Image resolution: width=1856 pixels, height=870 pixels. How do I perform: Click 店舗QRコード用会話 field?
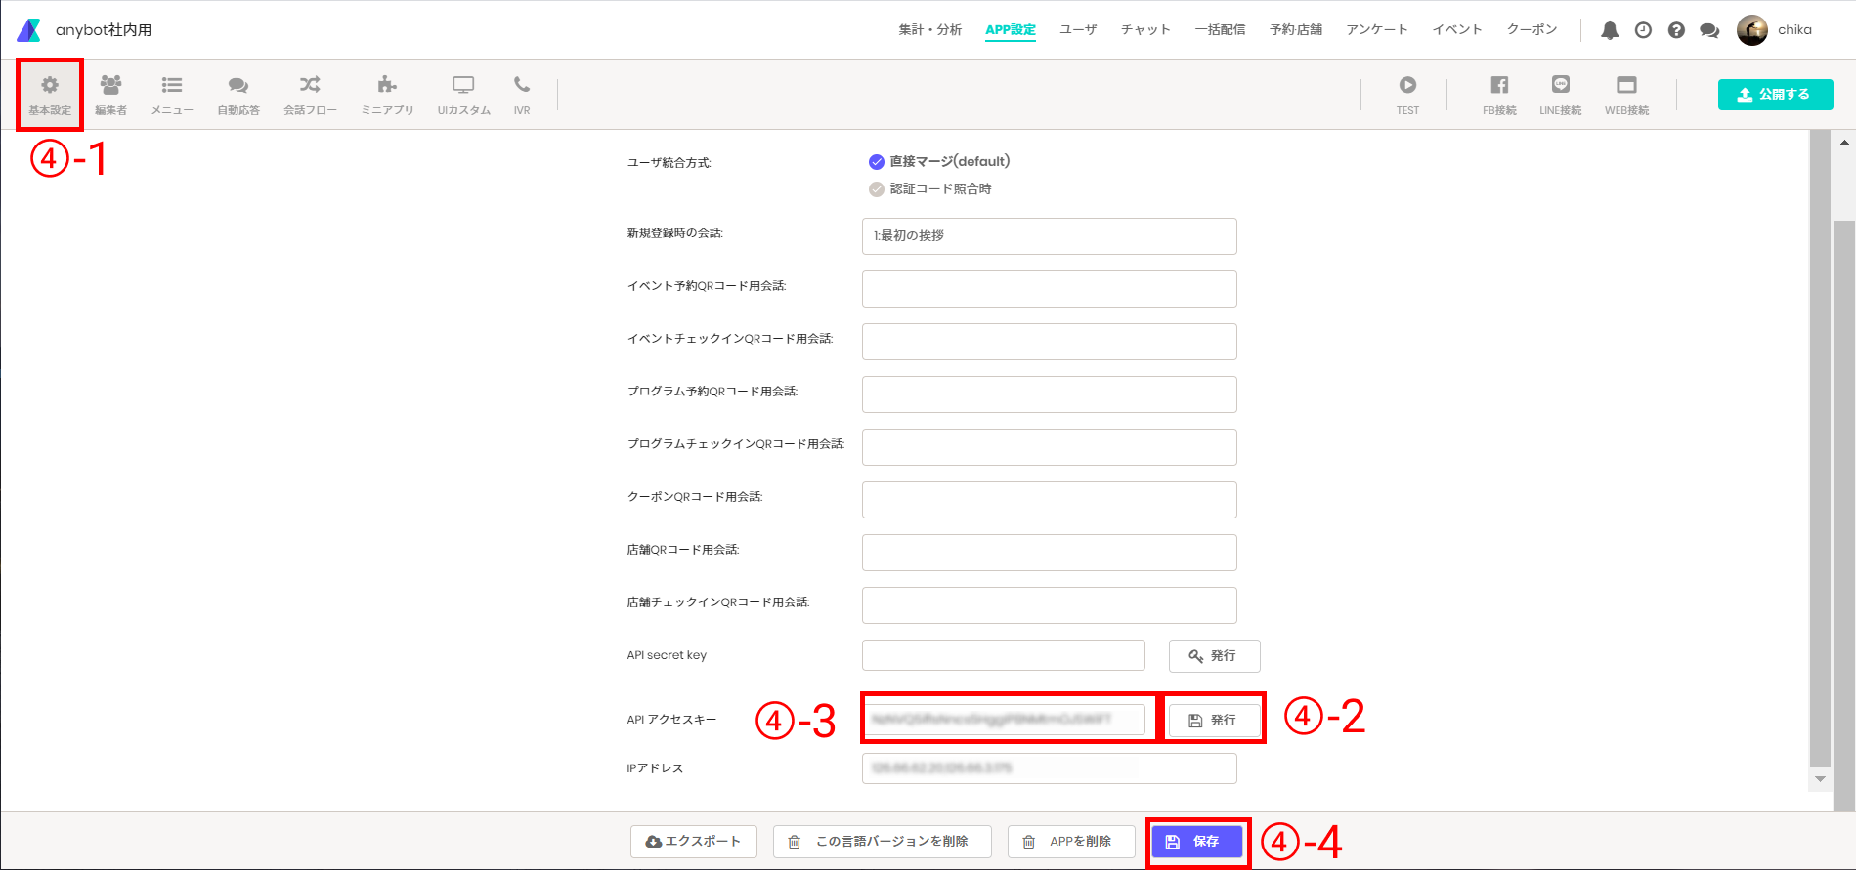click(1049, 553)
